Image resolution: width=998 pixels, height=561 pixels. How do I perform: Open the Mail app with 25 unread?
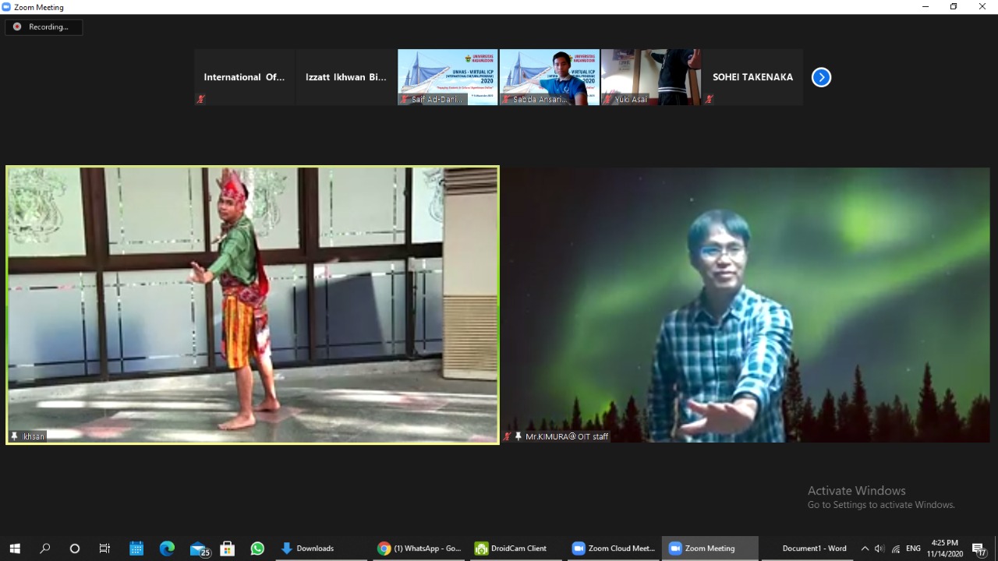click(x=198, y=549)
